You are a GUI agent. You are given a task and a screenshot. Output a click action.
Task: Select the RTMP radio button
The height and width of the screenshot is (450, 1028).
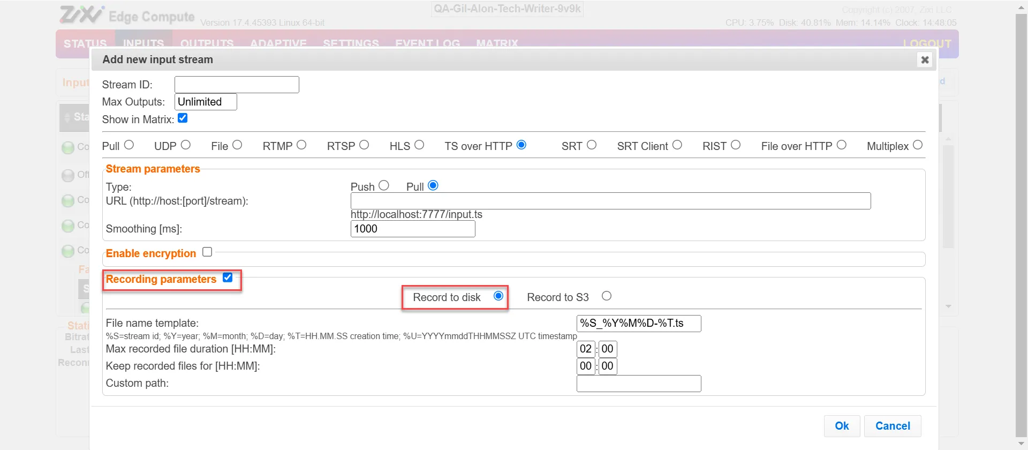(x=301, y=145)
